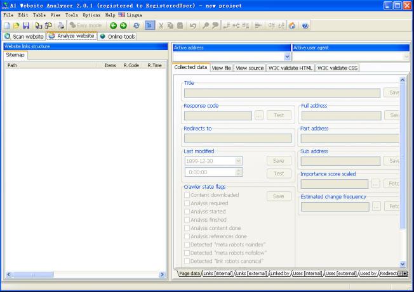Click the Find magnifier toolbar icon
Screen dimensions: 414x292
[206, 25]
